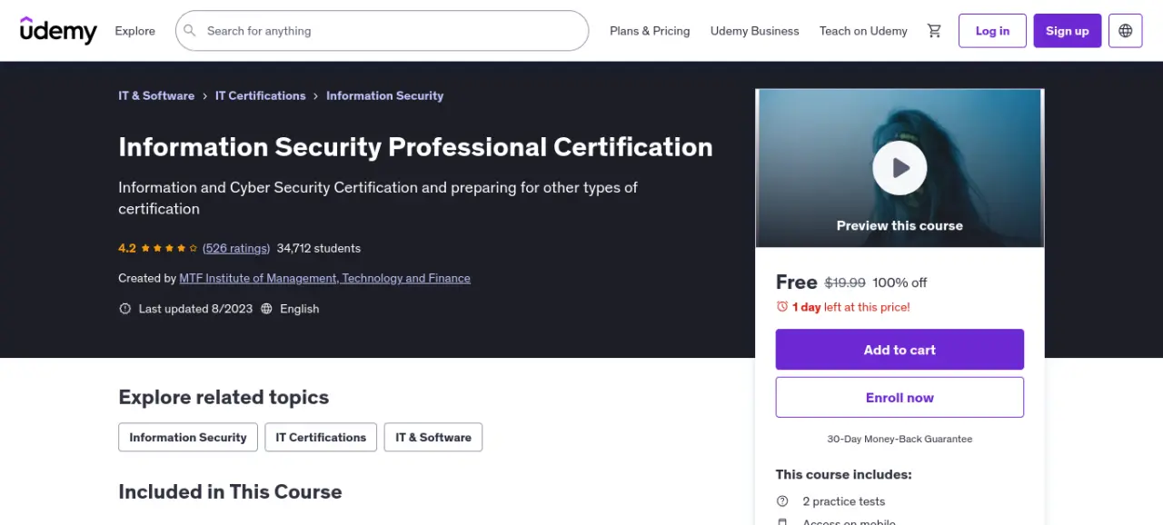Click the Included in This Course heading
This screenshot has width=1163, height=525.
(x=230, y=491)
